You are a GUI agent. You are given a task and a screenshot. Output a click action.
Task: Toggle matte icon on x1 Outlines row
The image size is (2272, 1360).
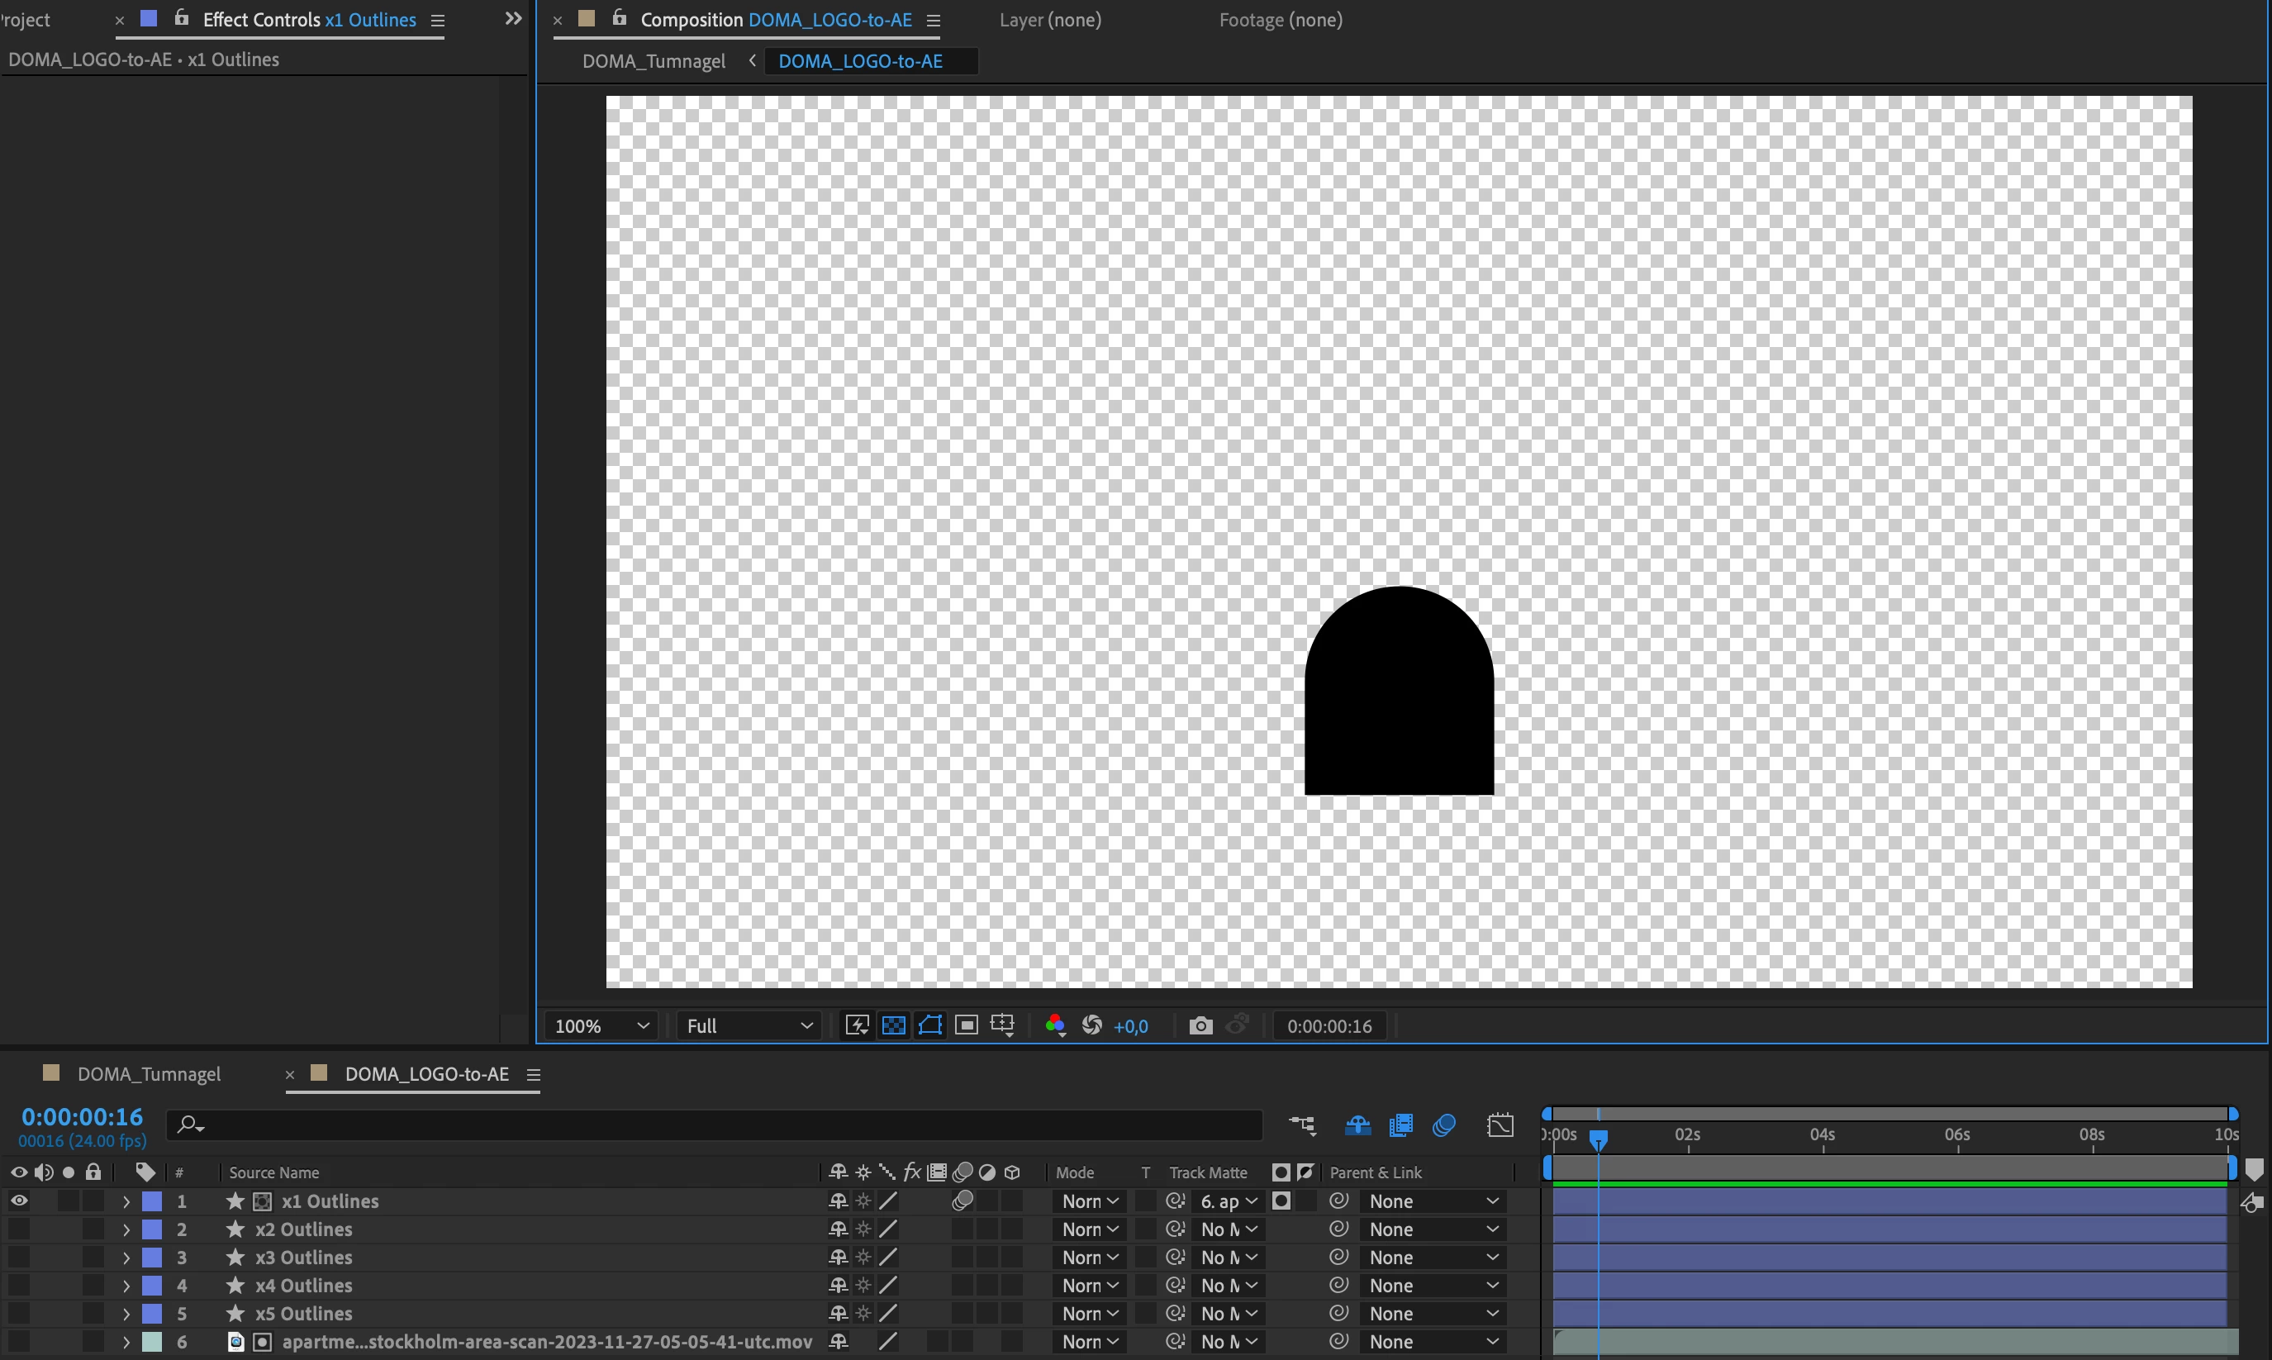(1281, 1201)
